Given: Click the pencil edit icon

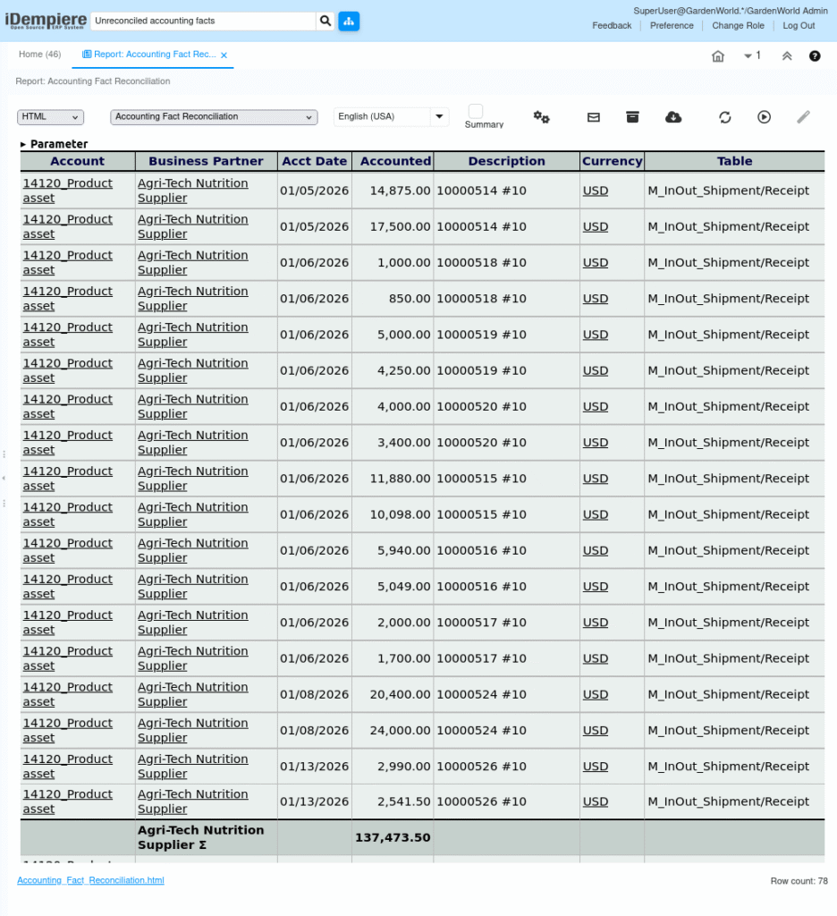Looking at the screenshot, I should click(803, 117).
